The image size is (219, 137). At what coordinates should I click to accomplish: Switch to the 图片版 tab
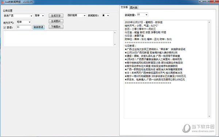[134, 8]
